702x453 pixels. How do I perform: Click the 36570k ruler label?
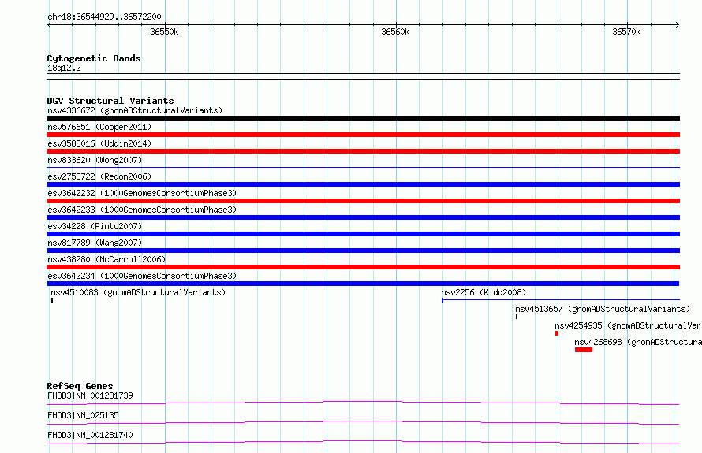(626, 32)
